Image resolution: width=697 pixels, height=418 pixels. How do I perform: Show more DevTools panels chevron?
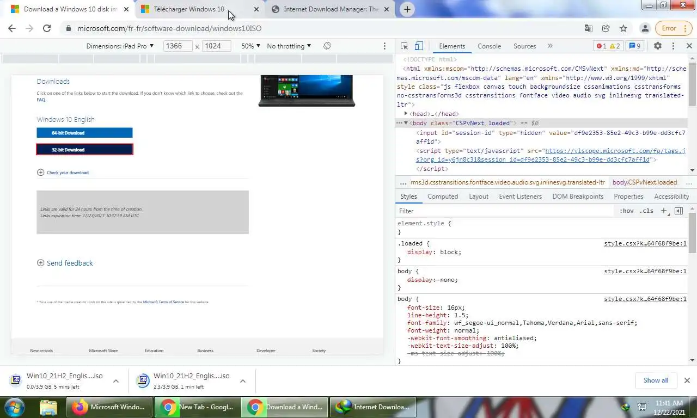coord(550,46)
